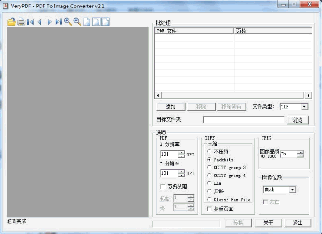Increase Y 分辨率 DPI with up arrow
Screen dimensions: 322x234
point(181,172)
